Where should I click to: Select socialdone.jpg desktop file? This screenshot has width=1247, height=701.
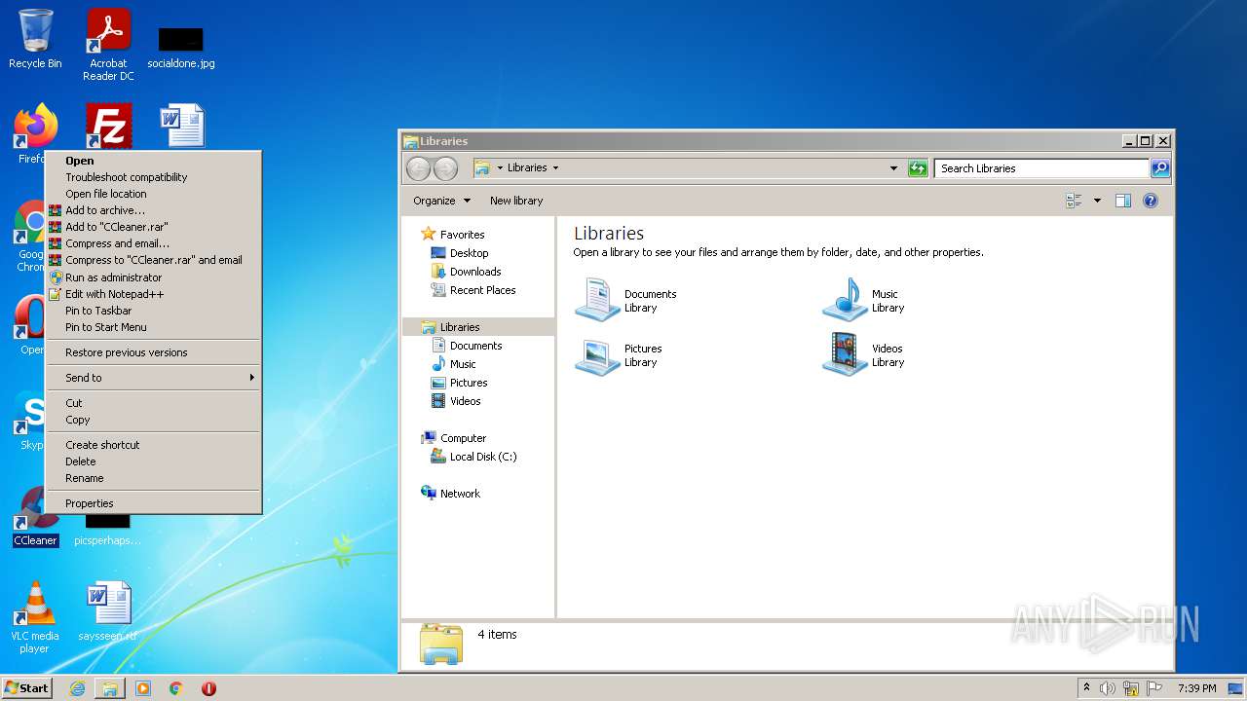click(x=181, y=47)
